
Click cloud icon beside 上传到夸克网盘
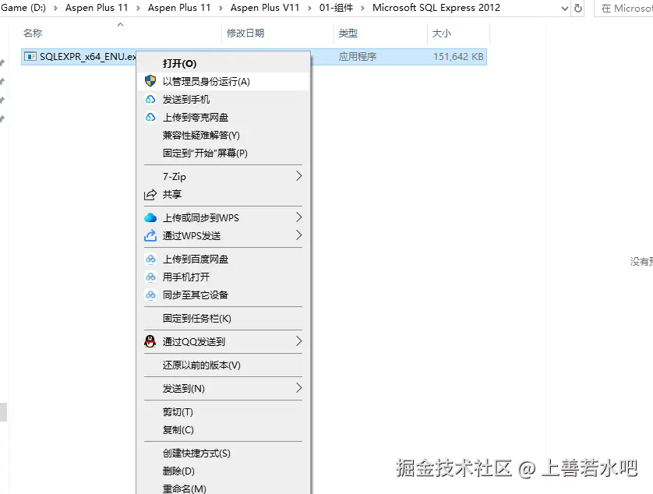[150, 117]
